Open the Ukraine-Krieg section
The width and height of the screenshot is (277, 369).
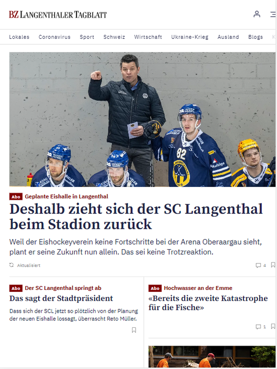(190, 37)
